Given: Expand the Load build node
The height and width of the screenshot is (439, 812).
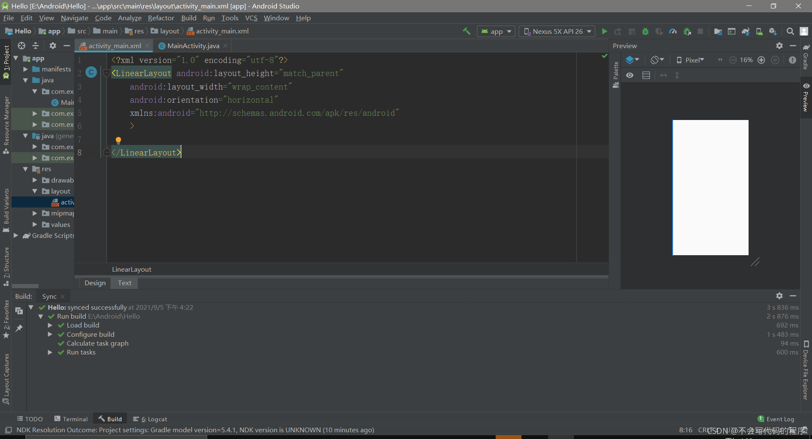Looking at the screenshot, I should point(50,325).
